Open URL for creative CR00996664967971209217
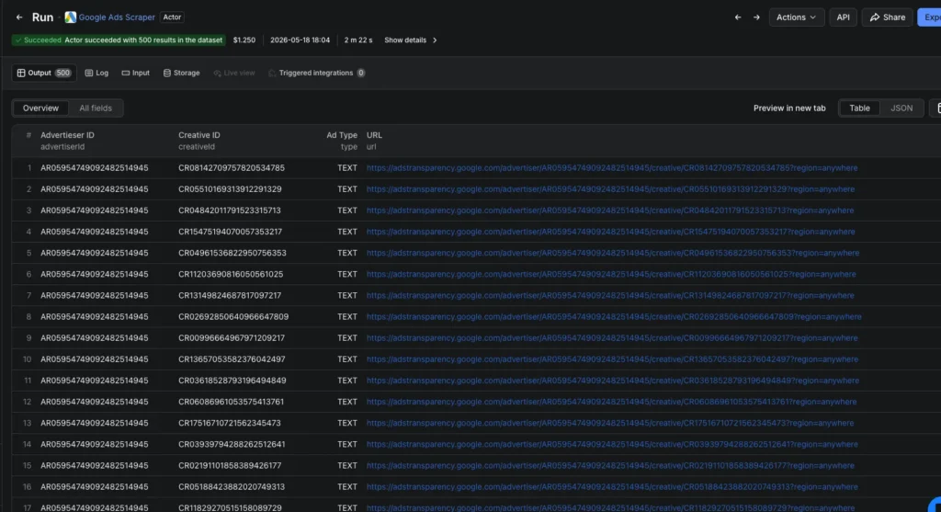This screenshot has height=512, width=941. (611, 338)
